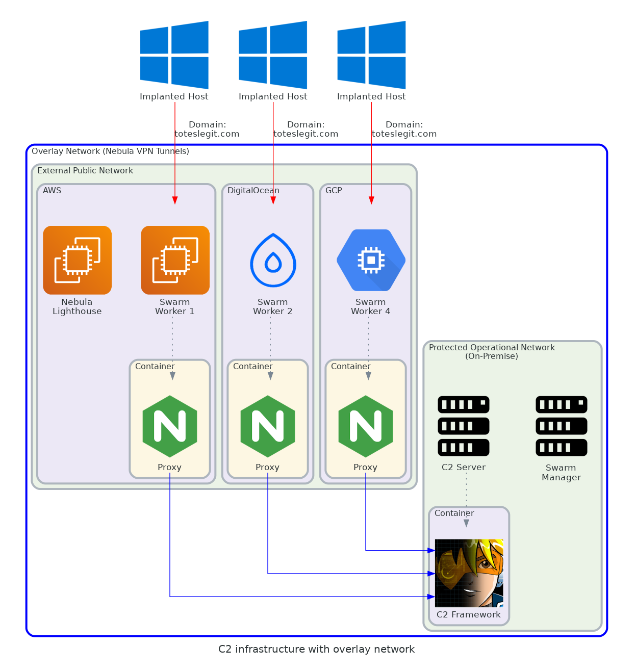Image resolution: width=635 pixels, height=672 pixels.
Task: Select the DigitalOcean droplet icon for Swarm Worker 2
Action: tap(273, 260)
